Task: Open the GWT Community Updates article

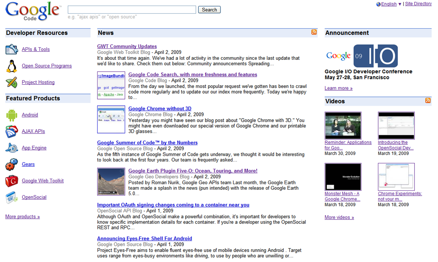Action: pos(127,46)
